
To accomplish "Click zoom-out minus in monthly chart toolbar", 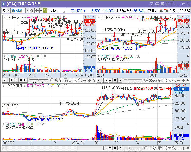I will pos(84,80).
